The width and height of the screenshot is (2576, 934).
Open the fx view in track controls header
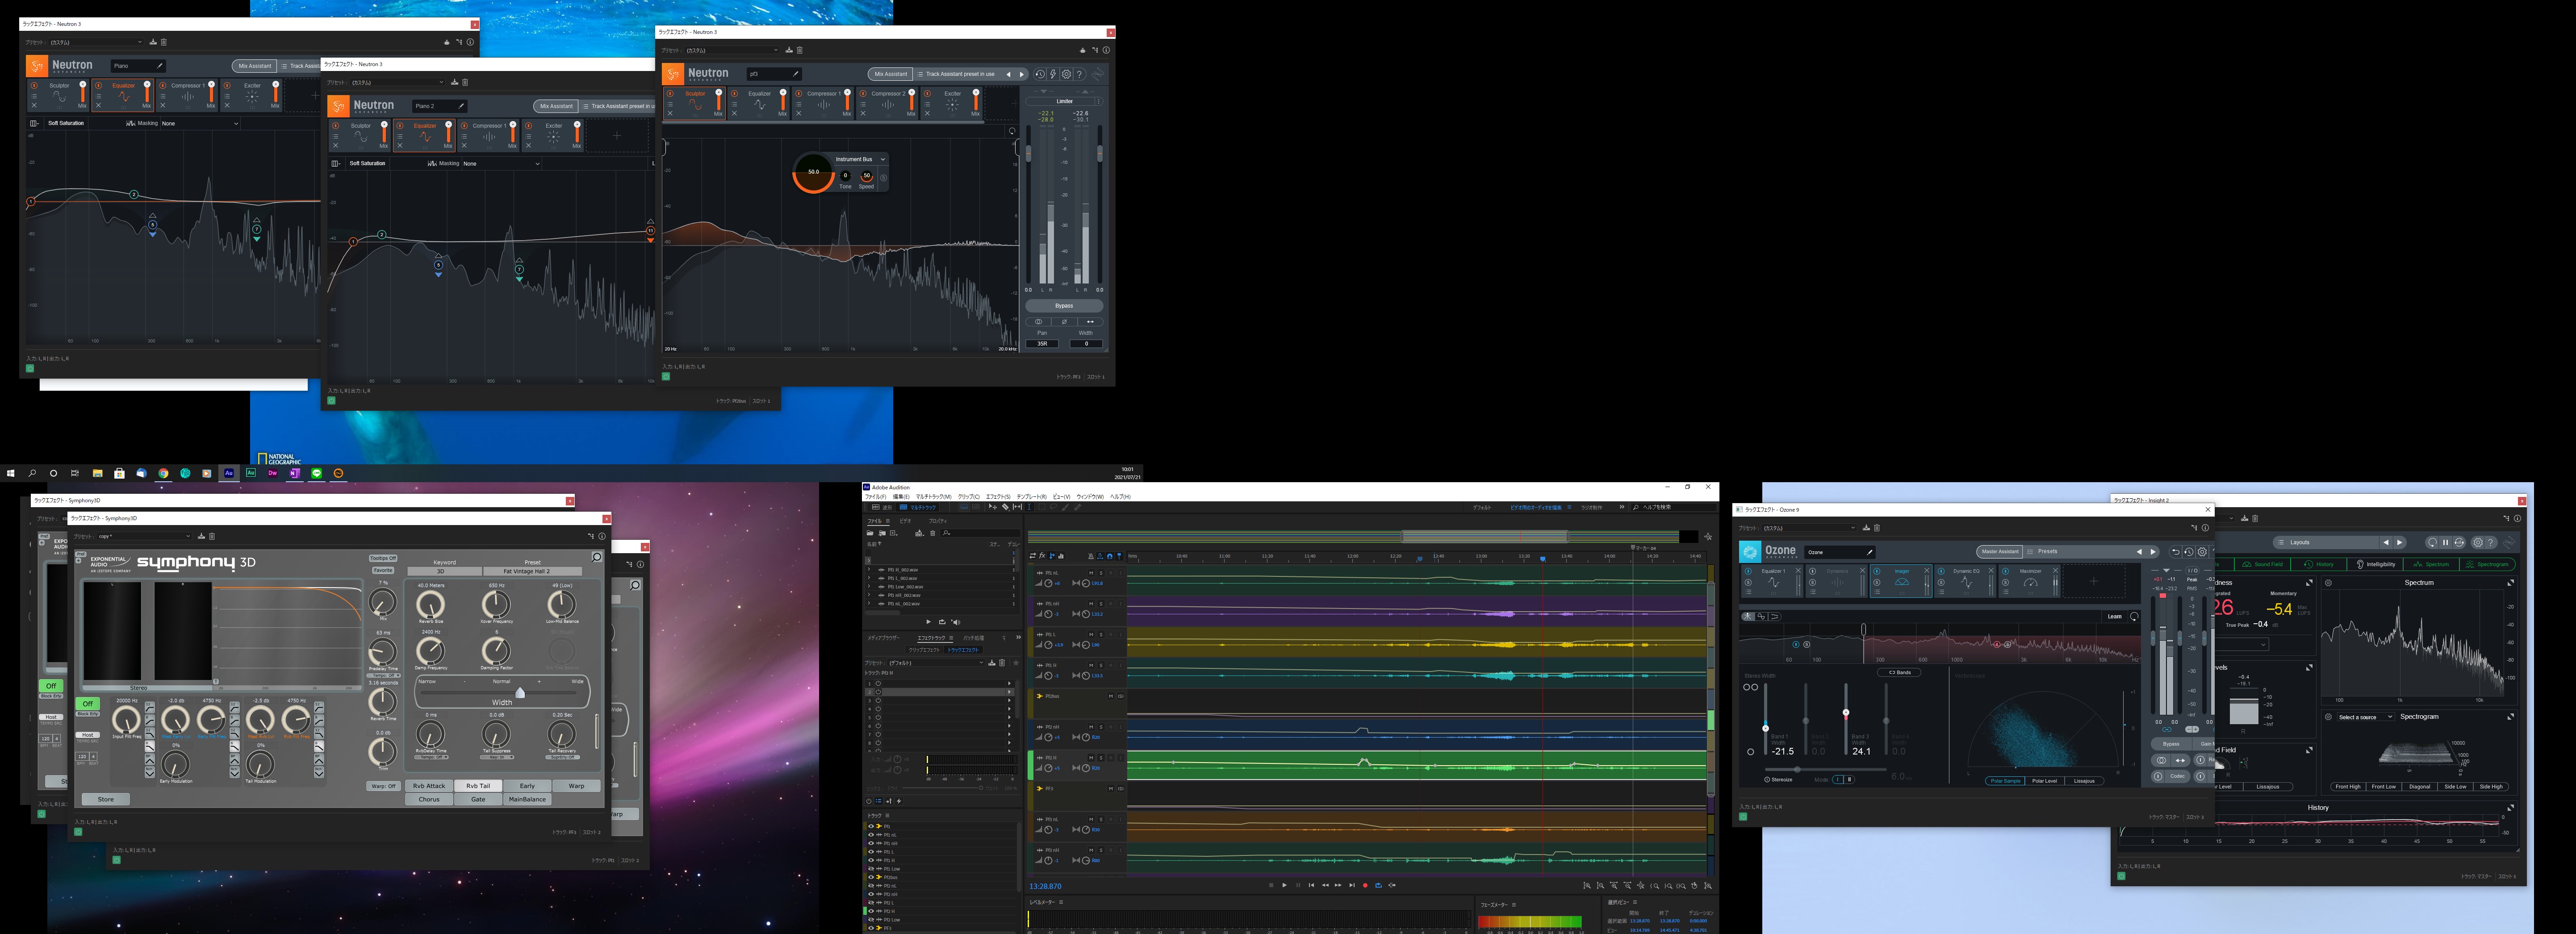pyautogui.click(x=1042, y=556)
